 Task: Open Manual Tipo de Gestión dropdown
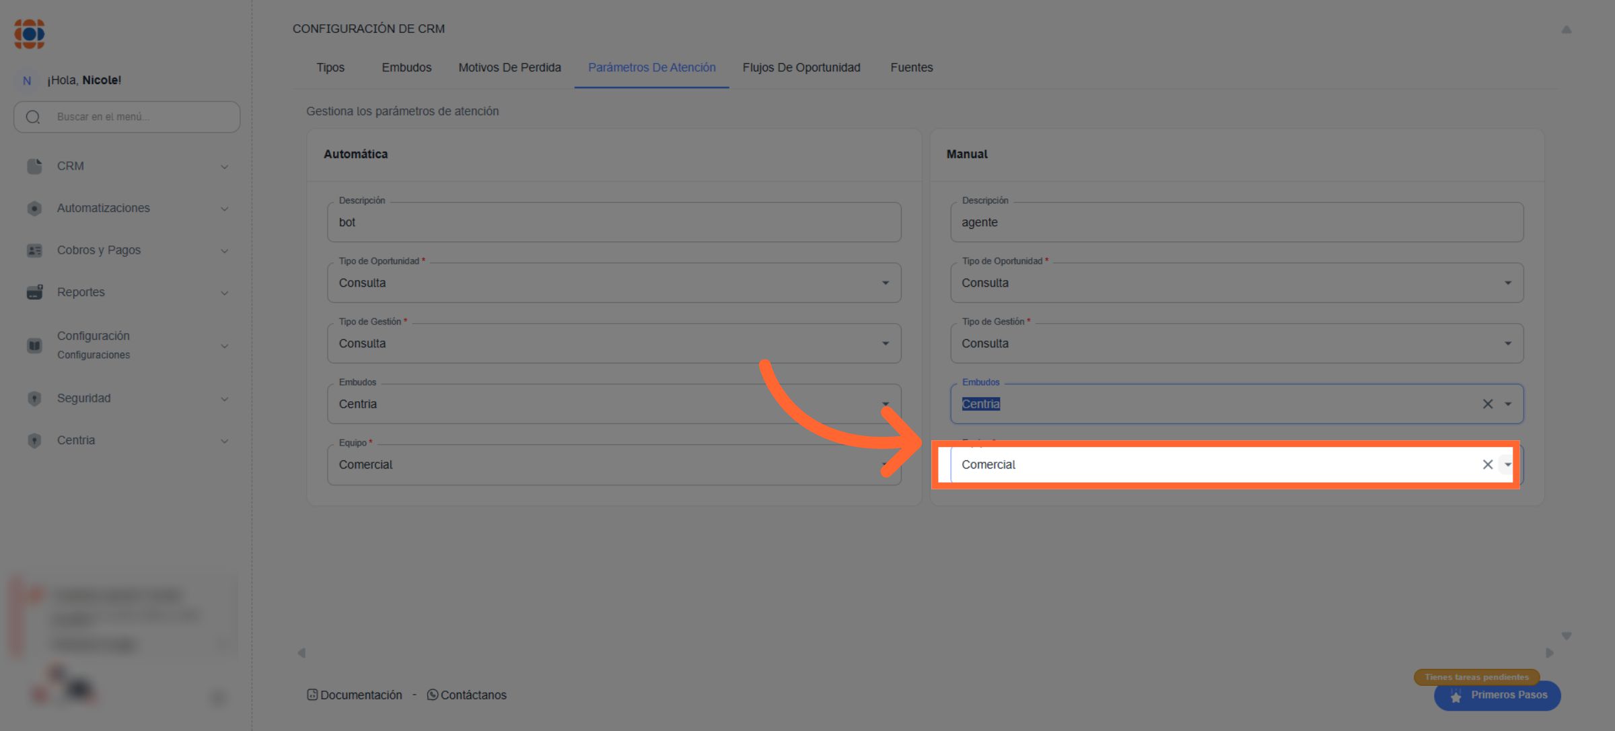click(x=1507, y=343)
